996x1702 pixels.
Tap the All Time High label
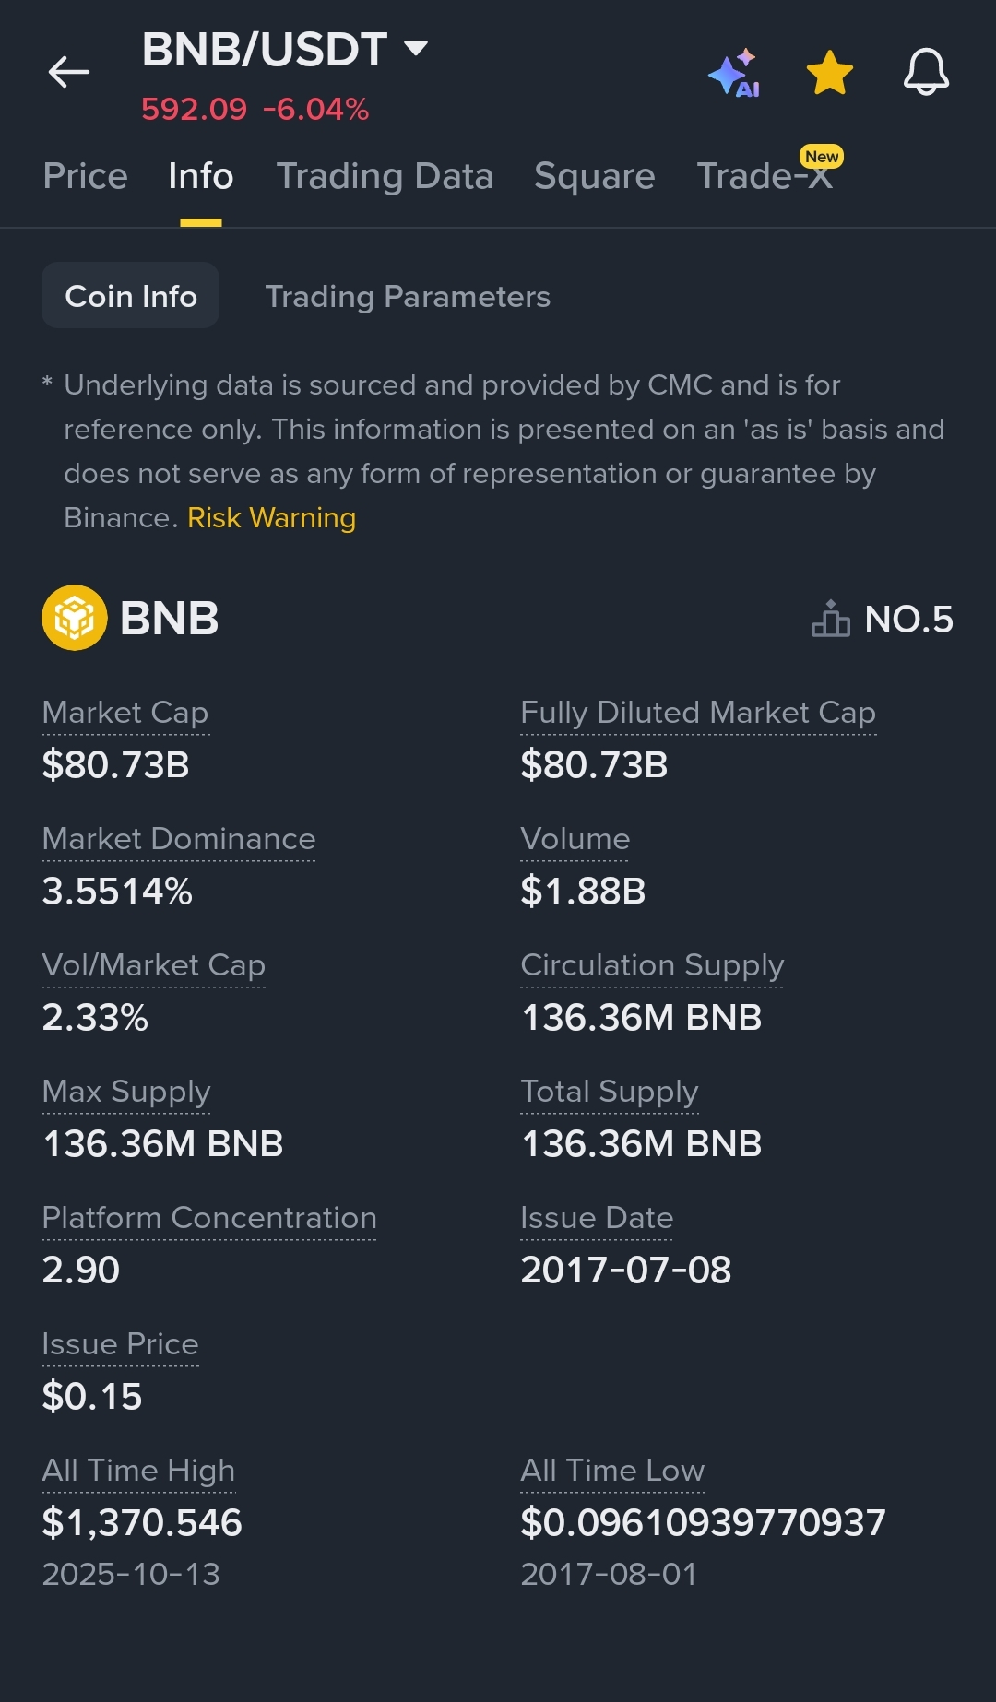click(138, 1471)
